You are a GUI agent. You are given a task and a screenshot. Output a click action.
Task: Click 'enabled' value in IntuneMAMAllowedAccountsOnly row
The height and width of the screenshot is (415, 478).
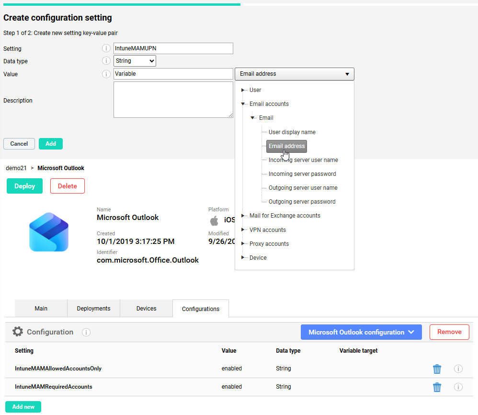pos(231,369)
